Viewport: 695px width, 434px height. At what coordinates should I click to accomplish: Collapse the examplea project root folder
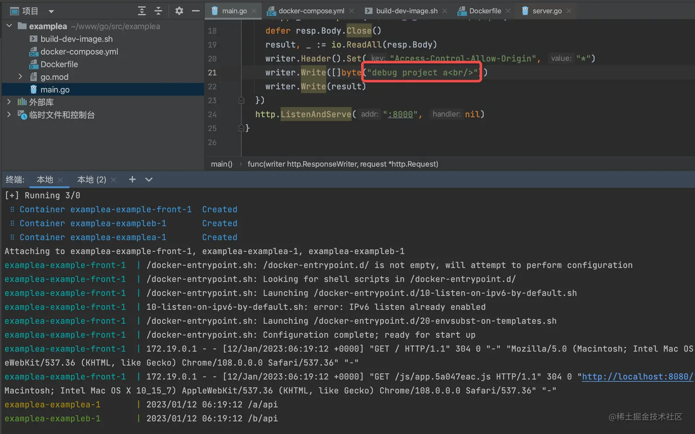click(x=9, y=26)
